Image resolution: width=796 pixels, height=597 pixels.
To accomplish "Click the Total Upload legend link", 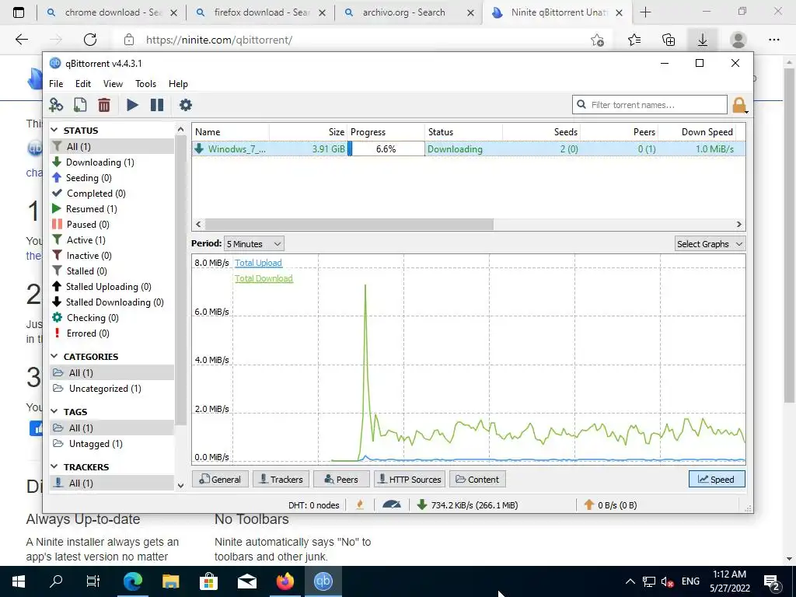I will click(x=258, y=263).
